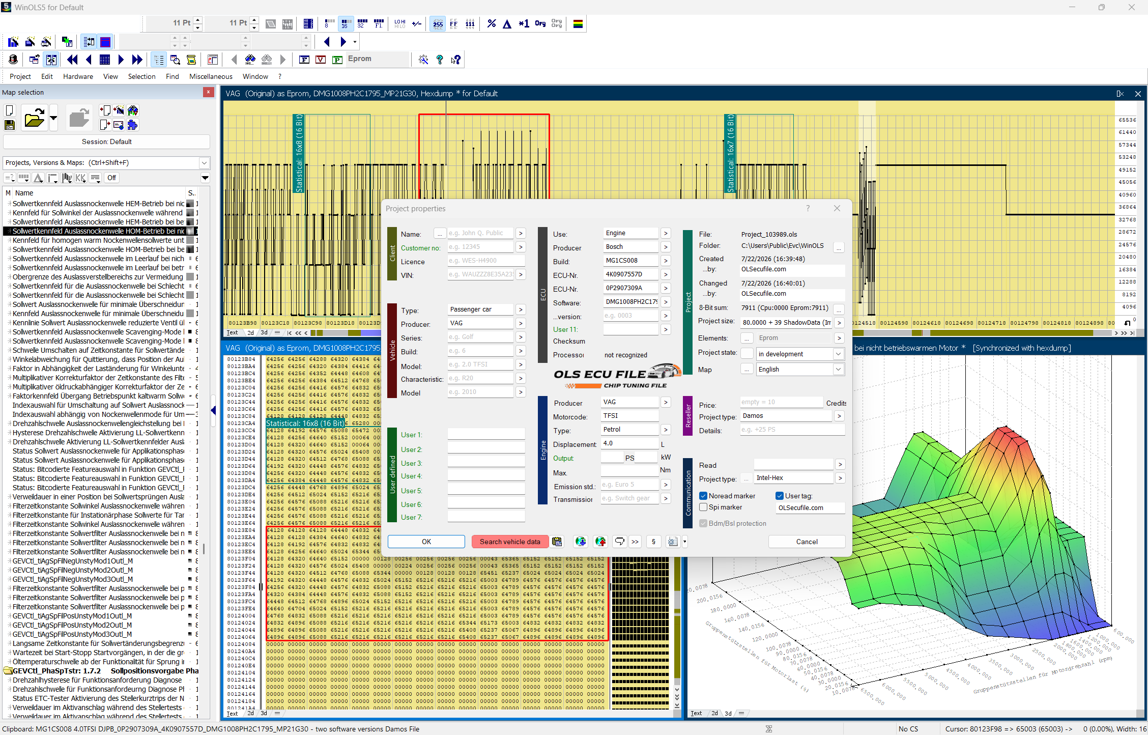1148x735 pixels.
Task: Click the >> more button in dialog
Action: pos(635,542)
